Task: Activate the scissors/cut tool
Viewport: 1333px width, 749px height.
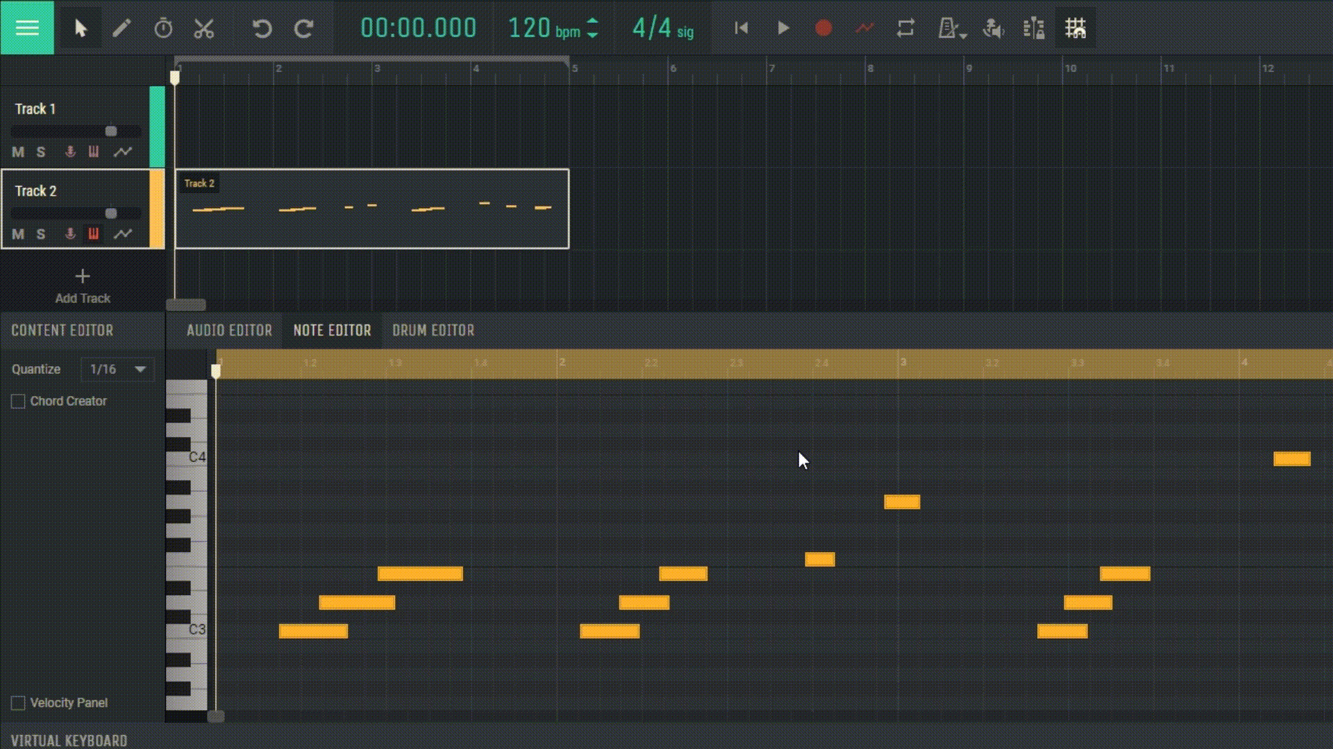Action: 203,28
